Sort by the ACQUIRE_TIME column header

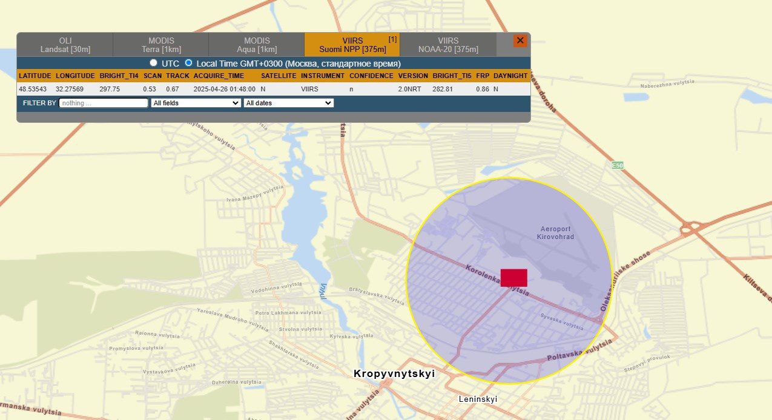click(x=219, y=76)
